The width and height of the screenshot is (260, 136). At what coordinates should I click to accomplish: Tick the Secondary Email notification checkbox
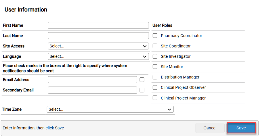coord(142,90)
